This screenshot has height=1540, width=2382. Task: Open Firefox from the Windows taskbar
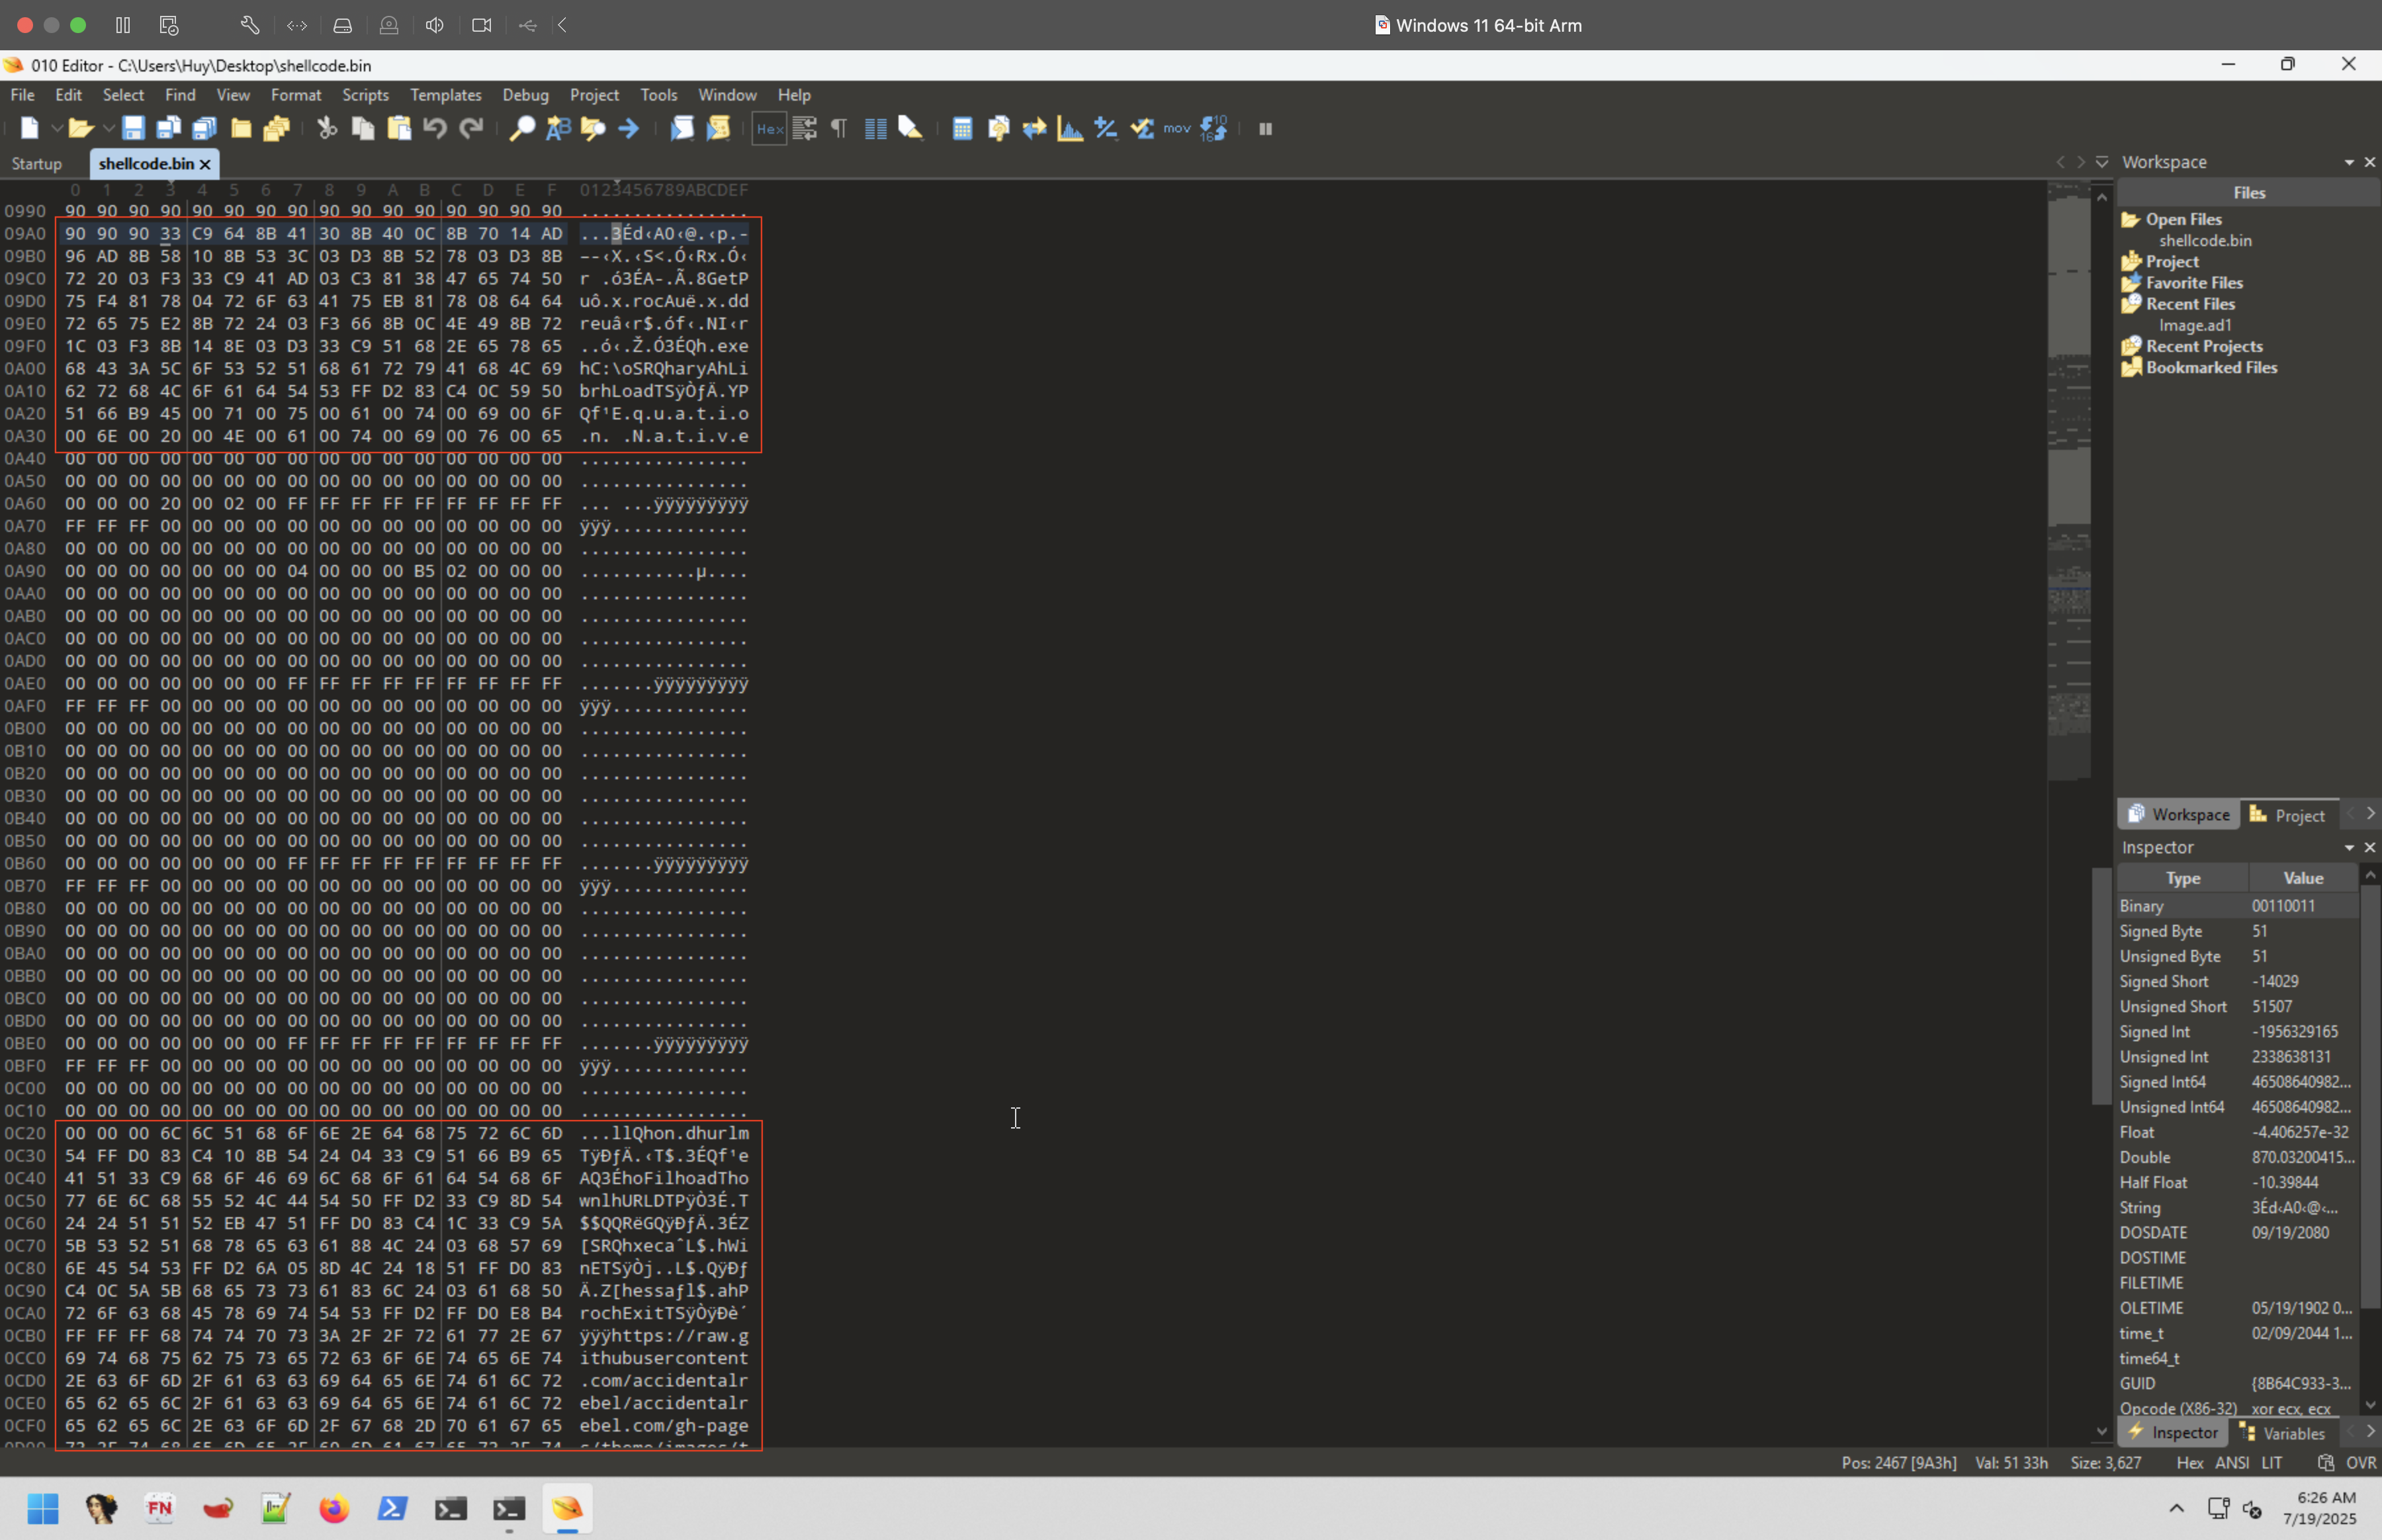334,1507
